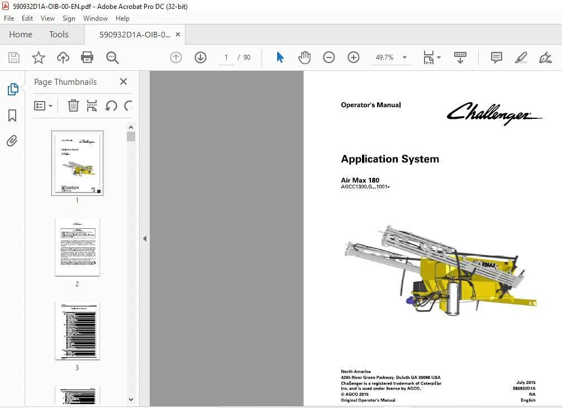Click the Print pages thumbnail icon

pos(92,105)
